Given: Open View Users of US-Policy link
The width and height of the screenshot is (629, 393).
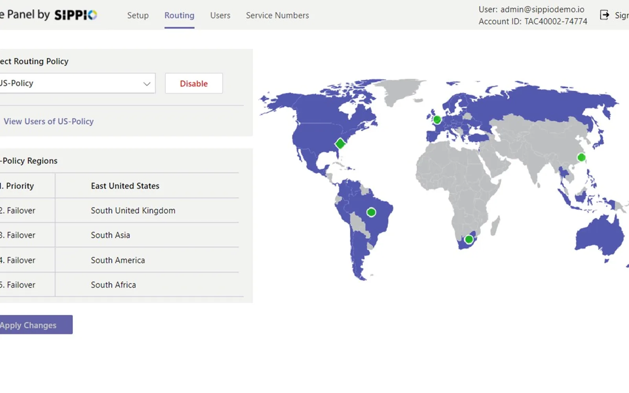Looking at the screenshot, I should (49, 121).
